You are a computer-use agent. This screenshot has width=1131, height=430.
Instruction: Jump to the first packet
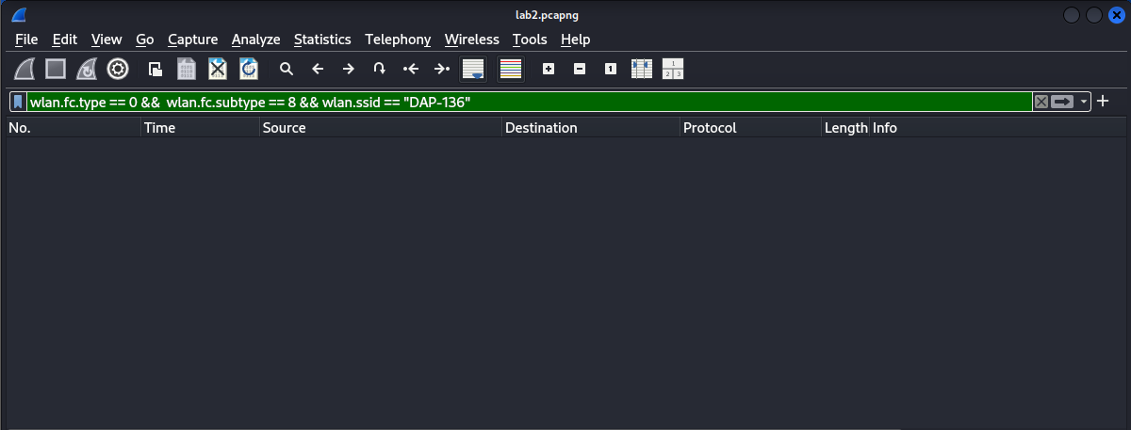(x=411, y=69)
